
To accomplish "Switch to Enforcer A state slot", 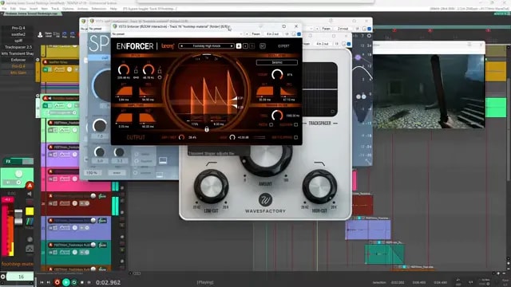I will [x=239, y=46].
